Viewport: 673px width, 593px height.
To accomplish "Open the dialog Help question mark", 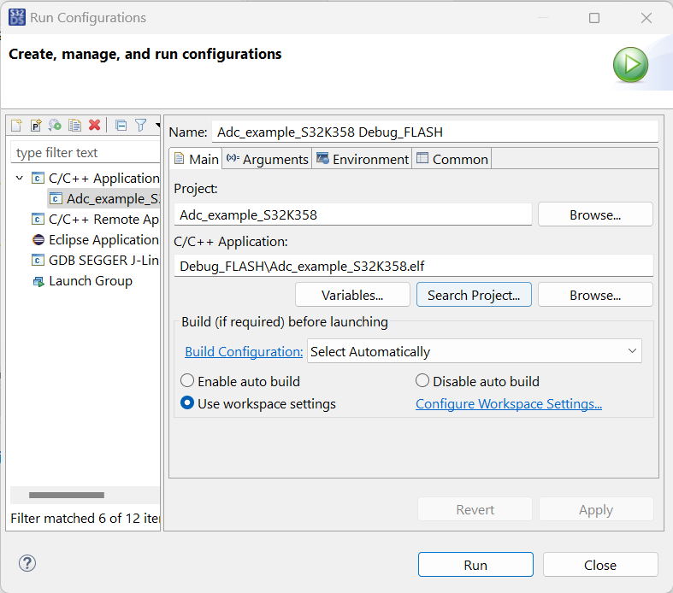I will point(28,564).
